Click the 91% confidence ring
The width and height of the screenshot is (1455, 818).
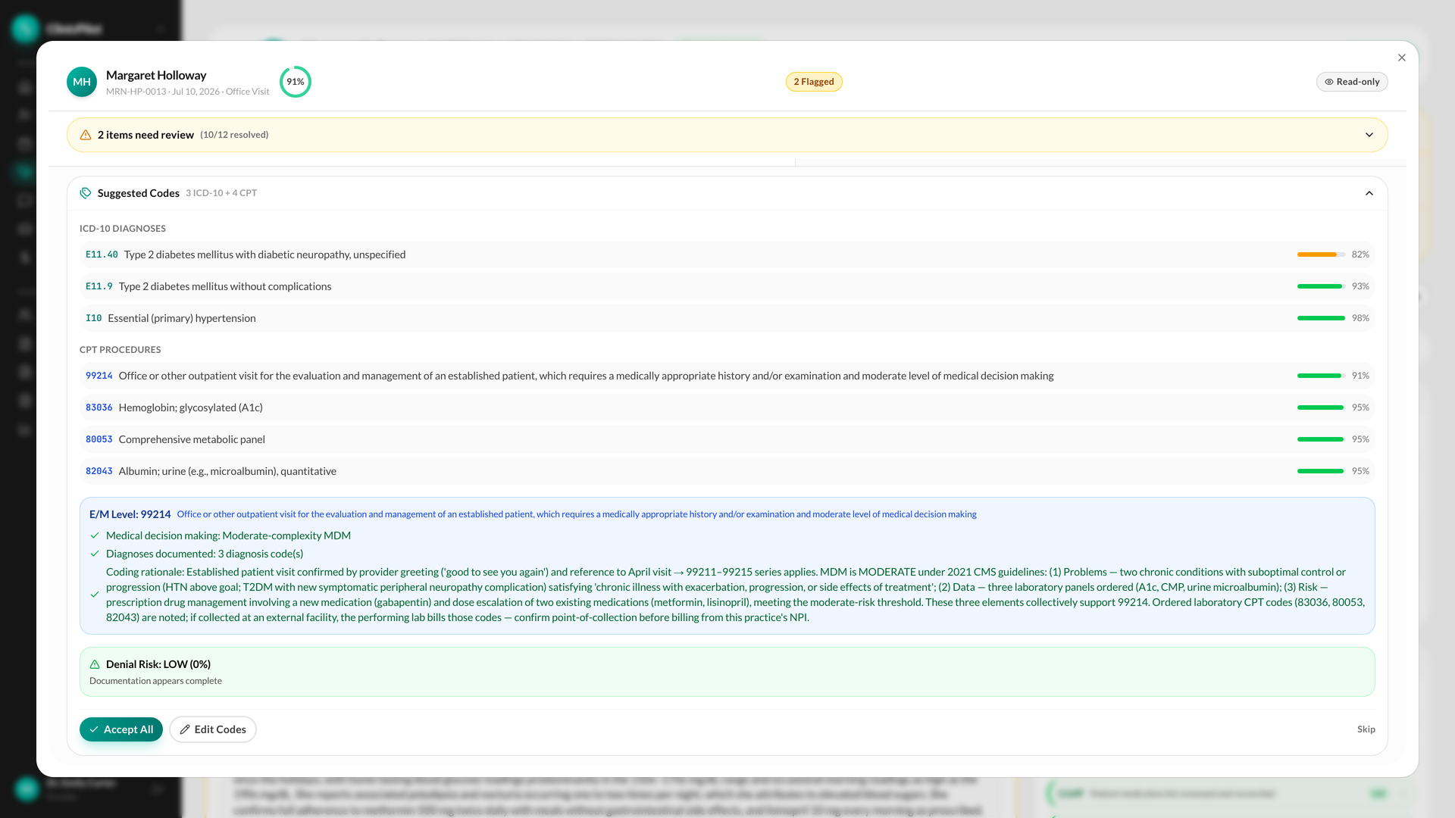pyautogui.click(x=296, y=82)
